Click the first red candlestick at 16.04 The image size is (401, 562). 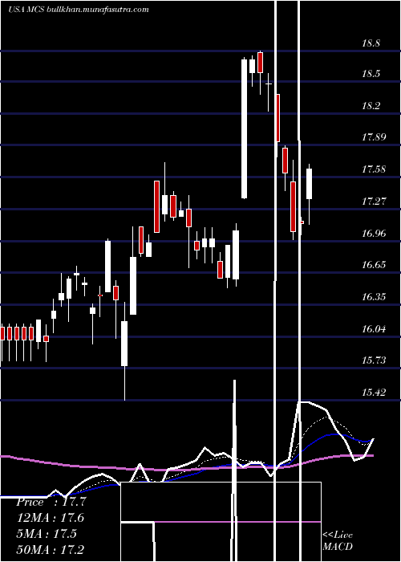tap(2, 333)
